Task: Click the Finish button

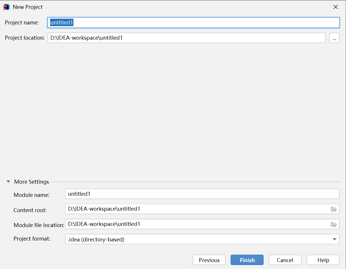Action: point(247,260)
